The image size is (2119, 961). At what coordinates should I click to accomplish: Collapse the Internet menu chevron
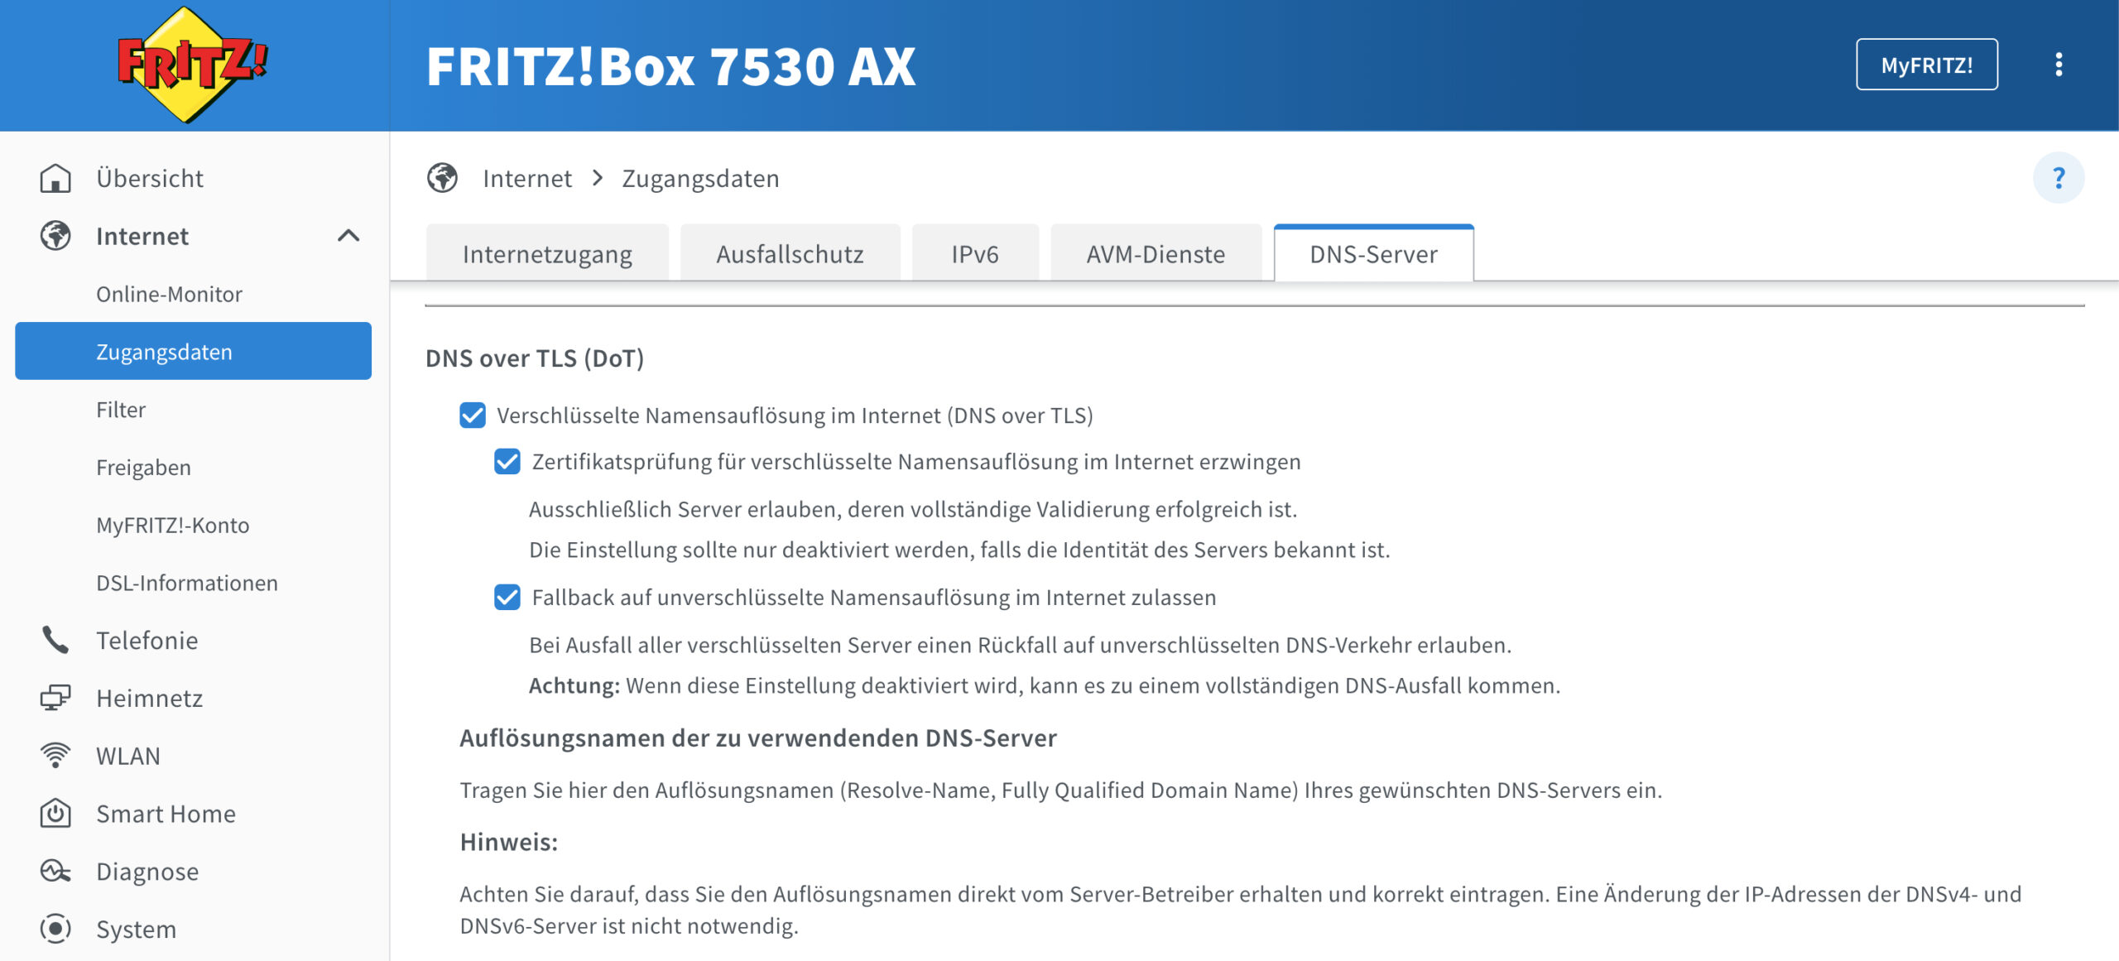coord(348,236)
